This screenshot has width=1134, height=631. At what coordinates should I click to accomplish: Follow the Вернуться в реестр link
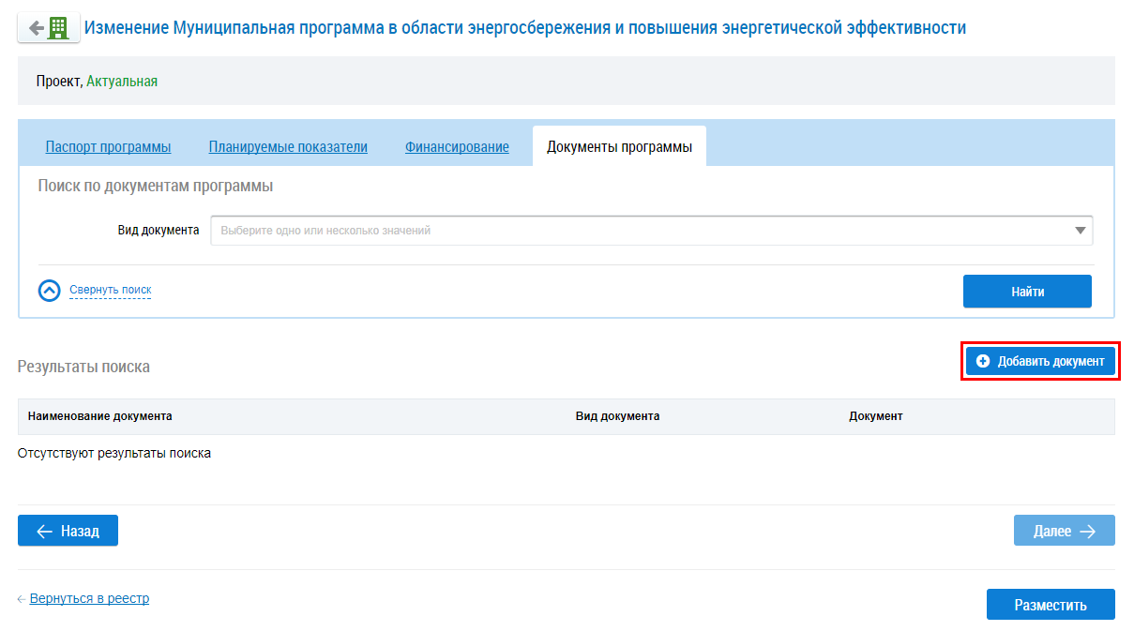89,598
